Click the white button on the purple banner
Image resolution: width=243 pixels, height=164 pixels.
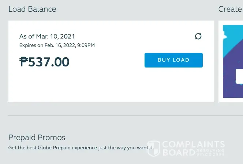click(x=239, y=76)
